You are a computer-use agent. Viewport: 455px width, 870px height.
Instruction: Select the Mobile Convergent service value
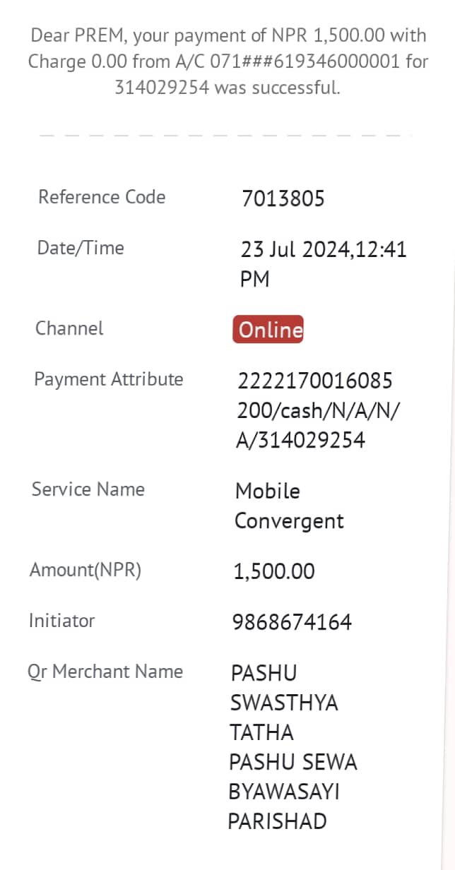[289, 506]
